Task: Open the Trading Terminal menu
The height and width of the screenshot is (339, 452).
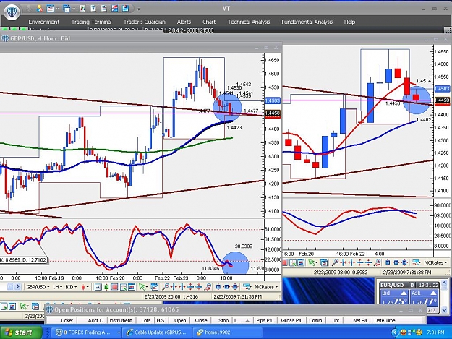Action: click(91, 22)
